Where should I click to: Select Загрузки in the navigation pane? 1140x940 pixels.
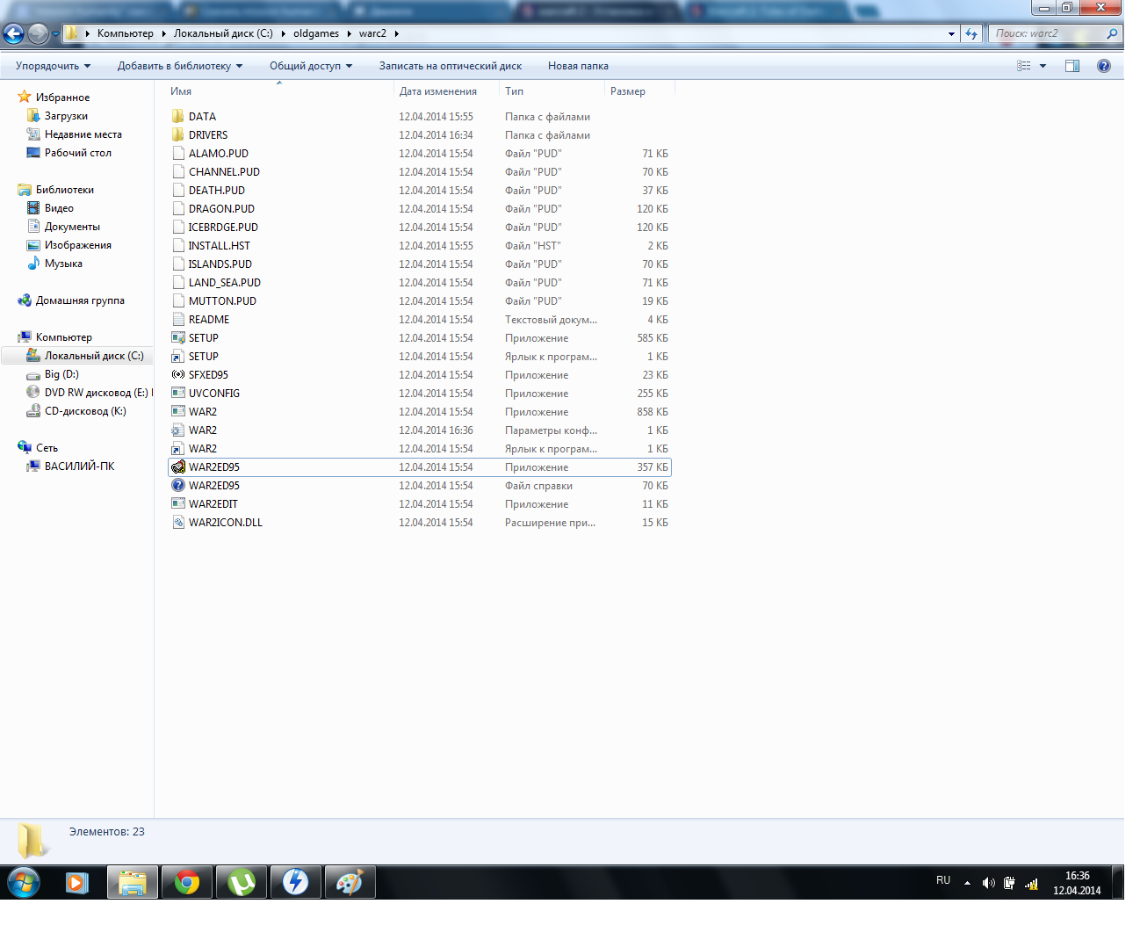tap(66, 116)
